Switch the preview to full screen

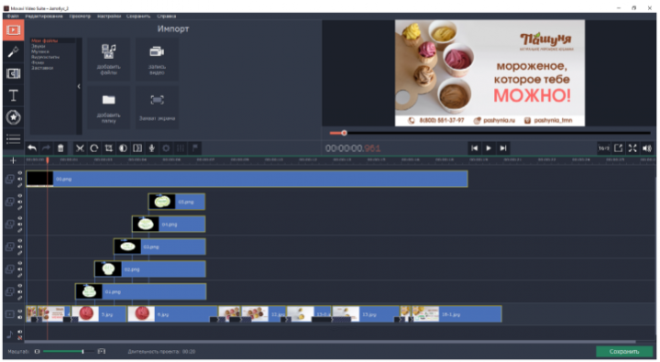click(632, 148)
